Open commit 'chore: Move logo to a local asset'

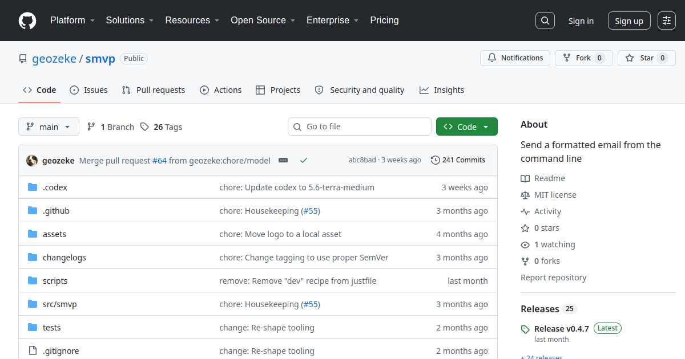pos(281,234)
